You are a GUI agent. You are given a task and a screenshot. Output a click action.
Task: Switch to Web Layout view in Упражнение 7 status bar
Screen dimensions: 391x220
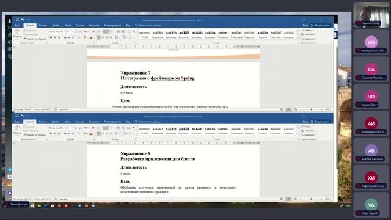click(296, 109)
